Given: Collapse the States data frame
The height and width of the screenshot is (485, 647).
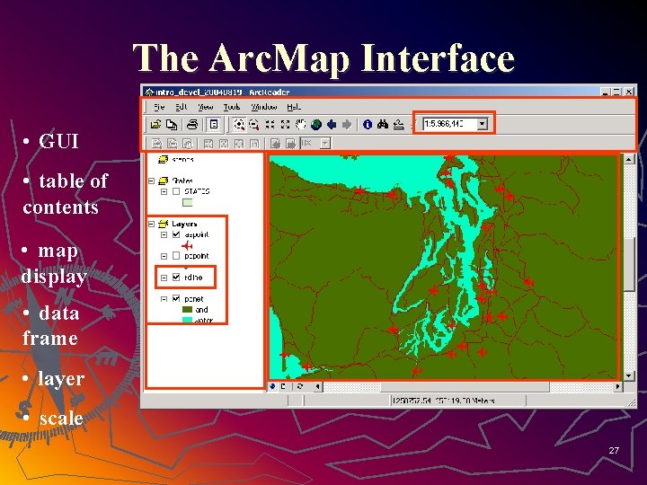Looking at the screenshot, I should (x=152, y=181).
